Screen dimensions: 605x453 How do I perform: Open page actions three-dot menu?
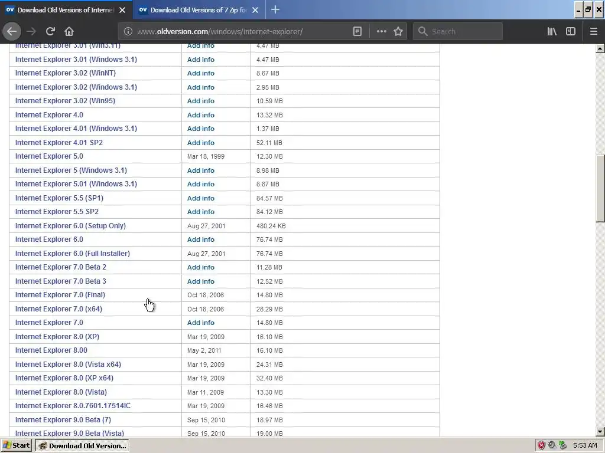click(x=381, y=31)
